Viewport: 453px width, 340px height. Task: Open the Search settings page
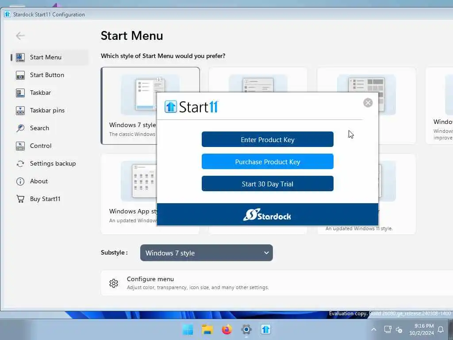[50, 128]
